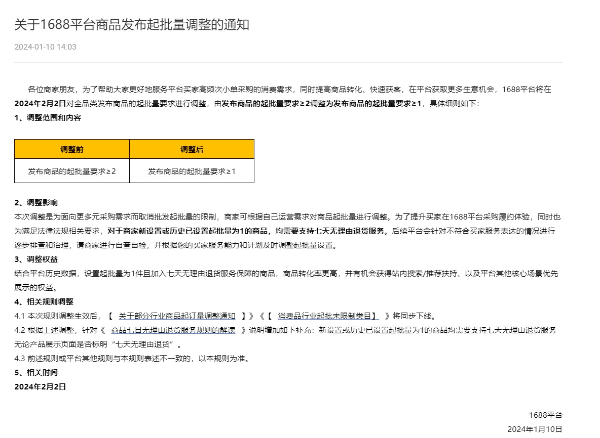The height and width of the screenshot is (438, 600).
Task: Select the line starting 4.3 前述规则
Action: click(132, 358)
